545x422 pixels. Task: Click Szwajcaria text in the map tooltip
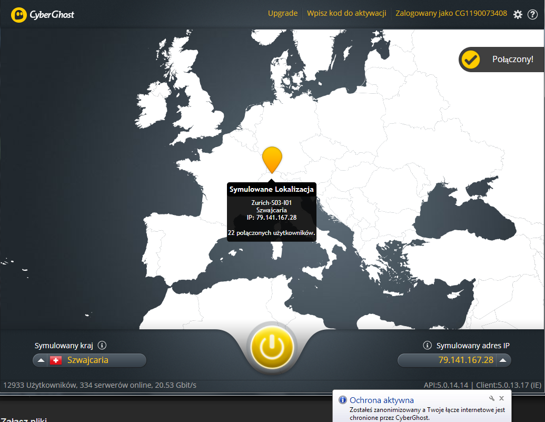point(272,210)
